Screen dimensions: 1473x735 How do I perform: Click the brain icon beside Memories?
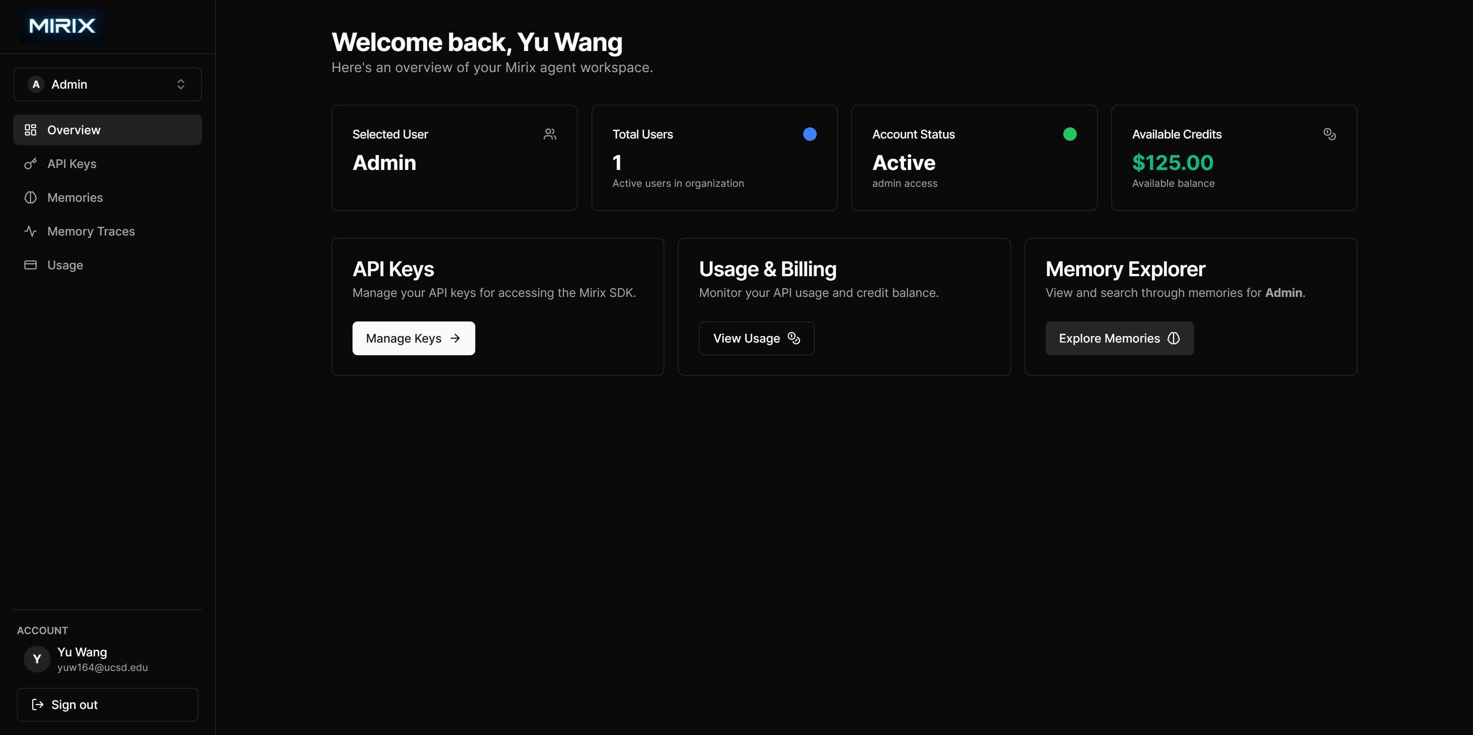[30, 198]
